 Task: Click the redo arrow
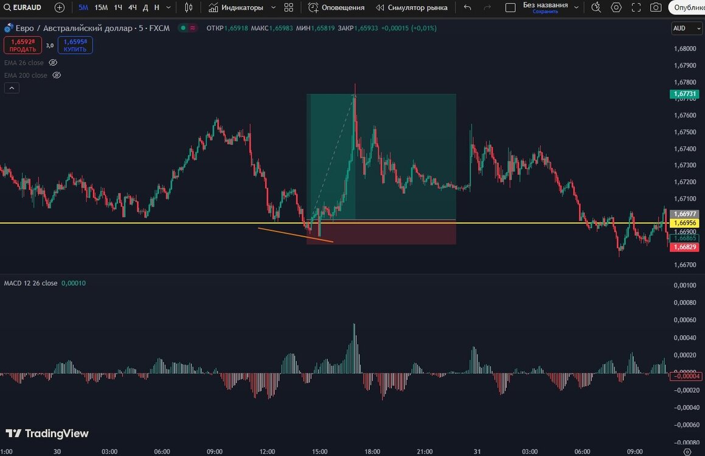click(x=487, y=7)
